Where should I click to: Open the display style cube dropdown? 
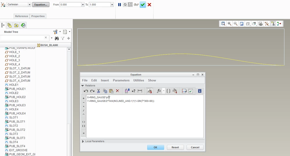point(248,24)
